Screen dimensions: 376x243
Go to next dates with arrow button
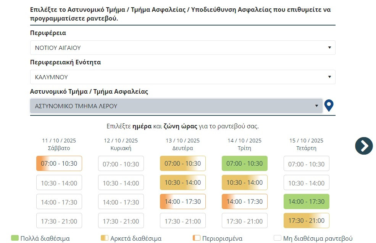(x=364, y=145)
